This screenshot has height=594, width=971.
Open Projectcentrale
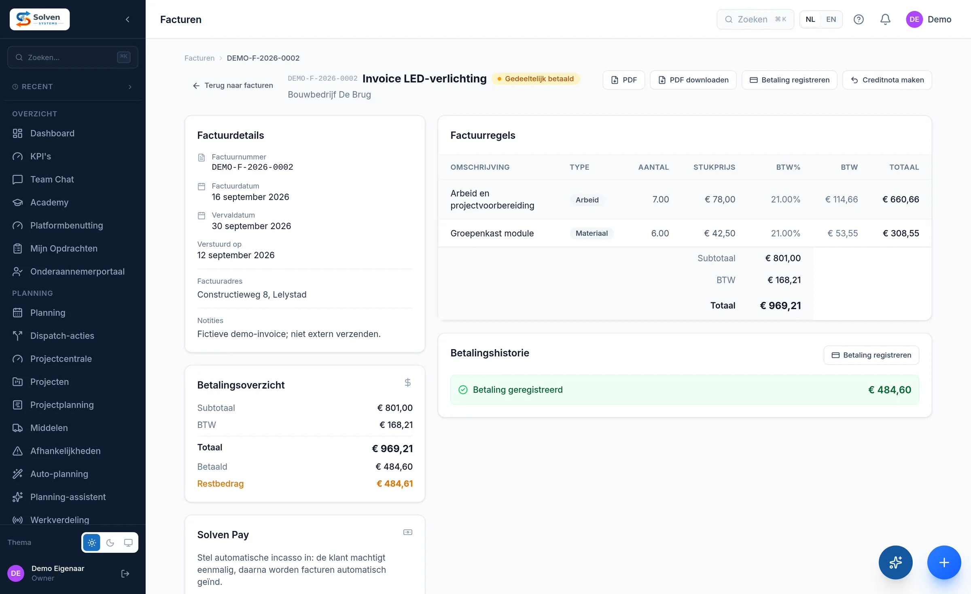pyautogui.click(x=73, y=359)
